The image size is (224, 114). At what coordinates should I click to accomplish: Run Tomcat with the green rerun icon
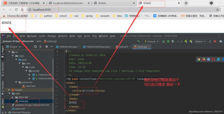click(163, 41)
